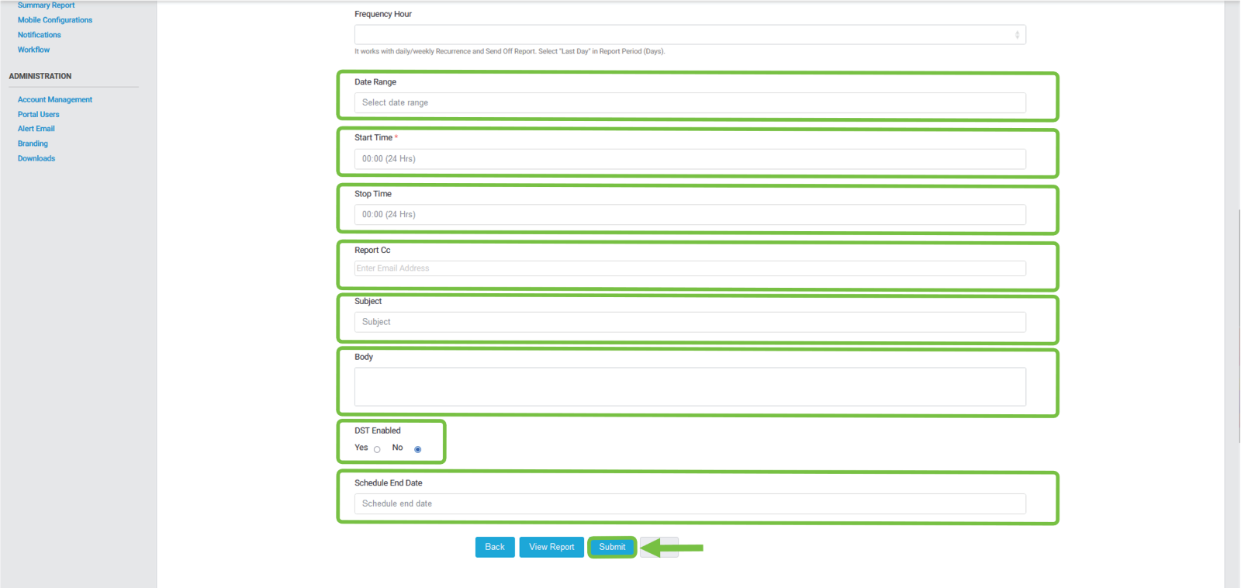Image resolution: width=1241 pixels, height=588 pixels.
Task: Open the Frequency Hour dropdown
Action: click(690, 35)
